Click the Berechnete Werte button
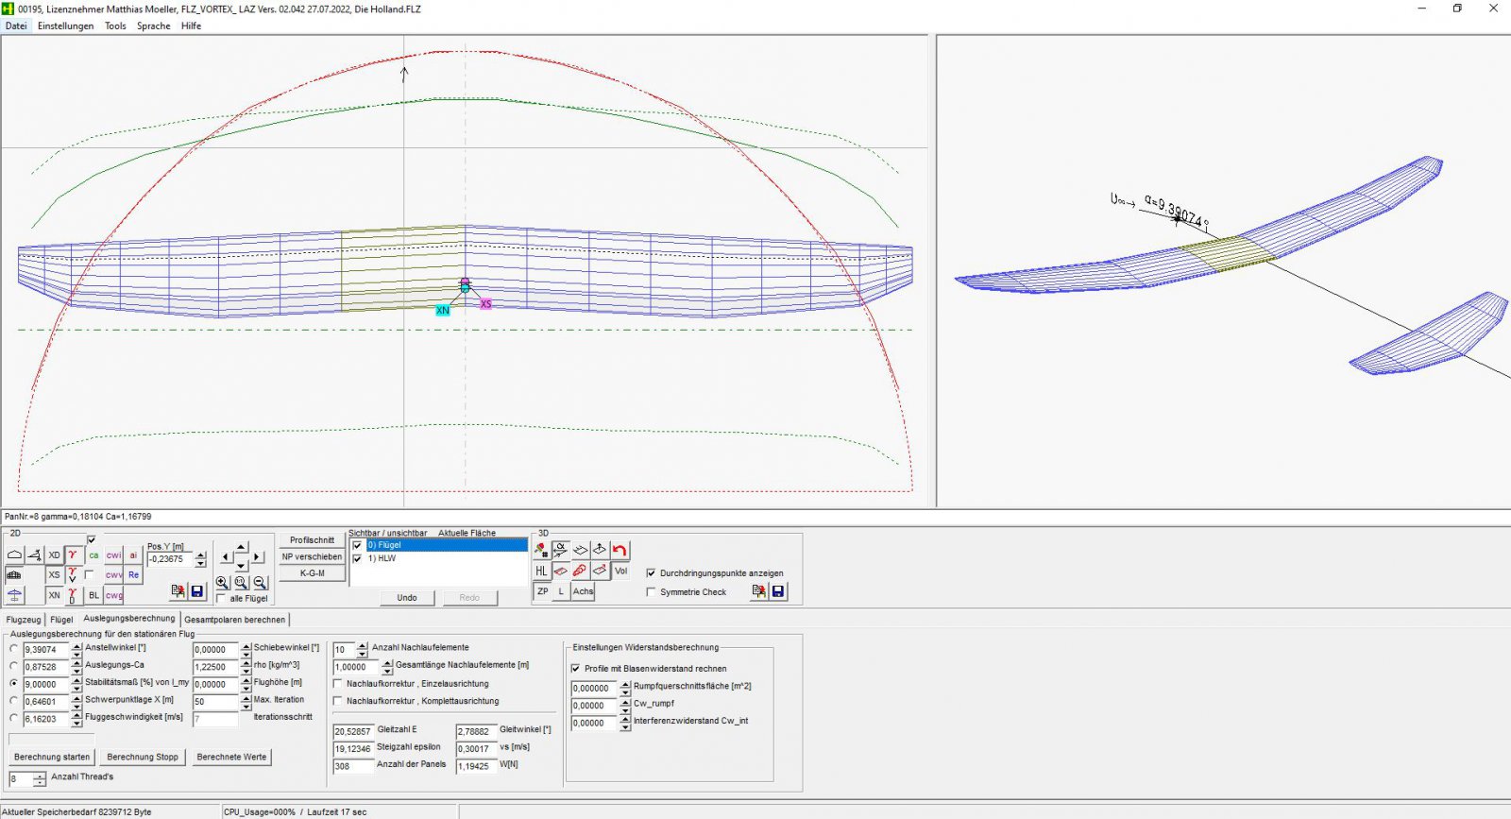 click(231, 757)
